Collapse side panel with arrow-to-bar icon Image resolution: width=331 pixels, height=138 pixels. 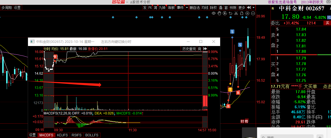(x=249, y=8)
